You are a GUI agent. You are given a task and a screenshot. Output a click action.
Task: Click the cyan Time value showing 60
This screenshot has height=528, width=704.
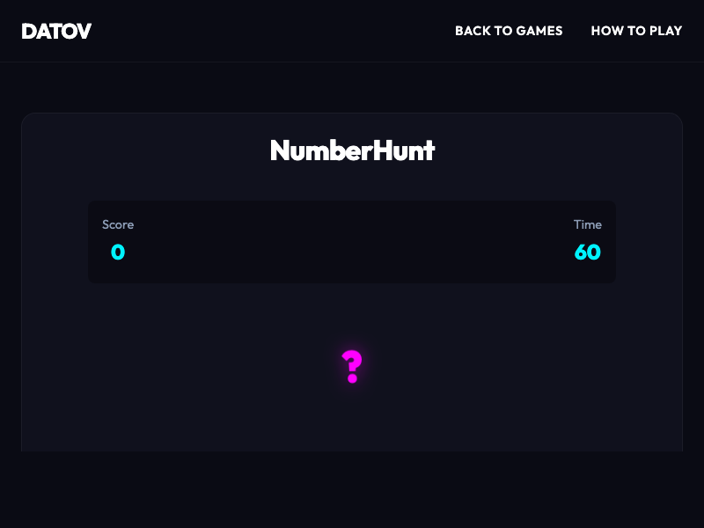(587, 253)
